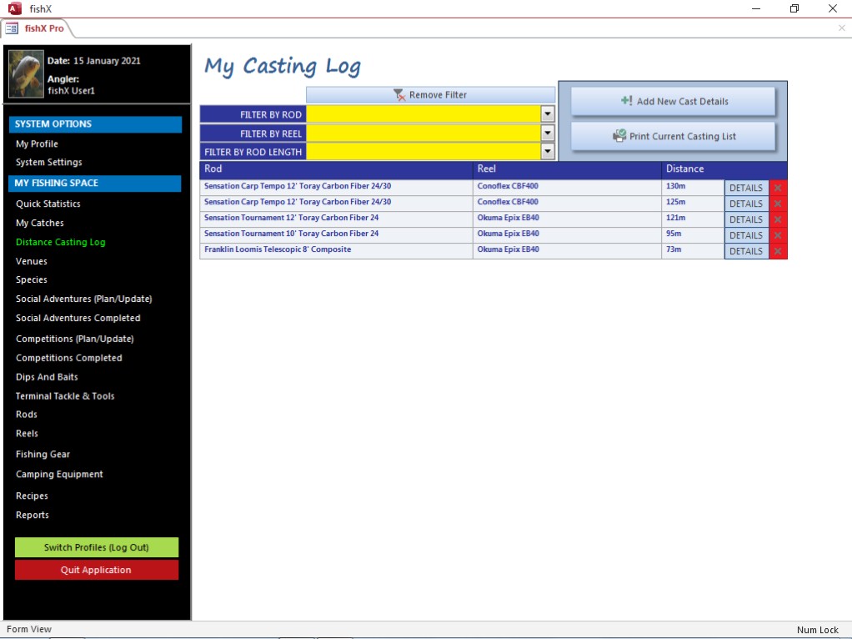Open the Filter By Reel dropdown arrow
Image resolution: width=852 pixels, height=639 pixels.
click(x=548, y=133)
